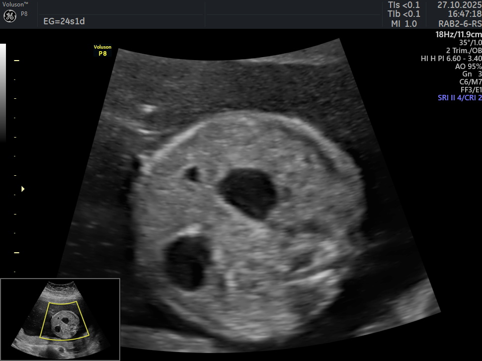
Task: Open the overview thumbnail image
Action: coord(60,319)
